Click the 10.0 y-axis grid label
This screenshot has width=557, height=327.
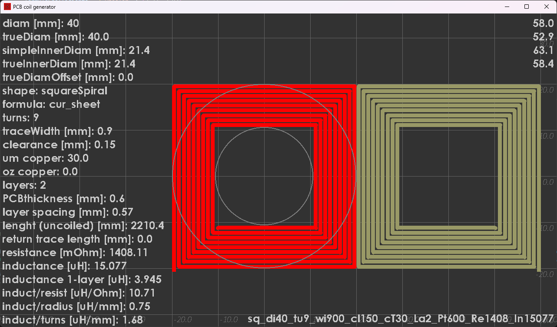[x=546, y=136]
